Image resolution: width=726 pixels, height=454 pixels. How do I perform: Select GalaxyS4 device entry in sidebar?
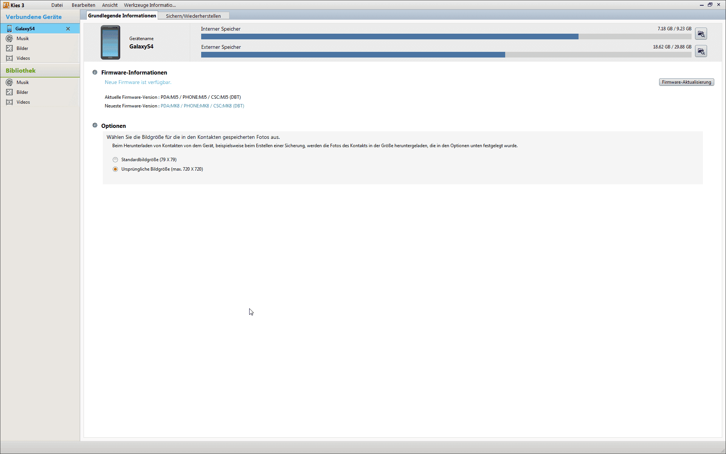pyautogui.click(x=40, y=28)
